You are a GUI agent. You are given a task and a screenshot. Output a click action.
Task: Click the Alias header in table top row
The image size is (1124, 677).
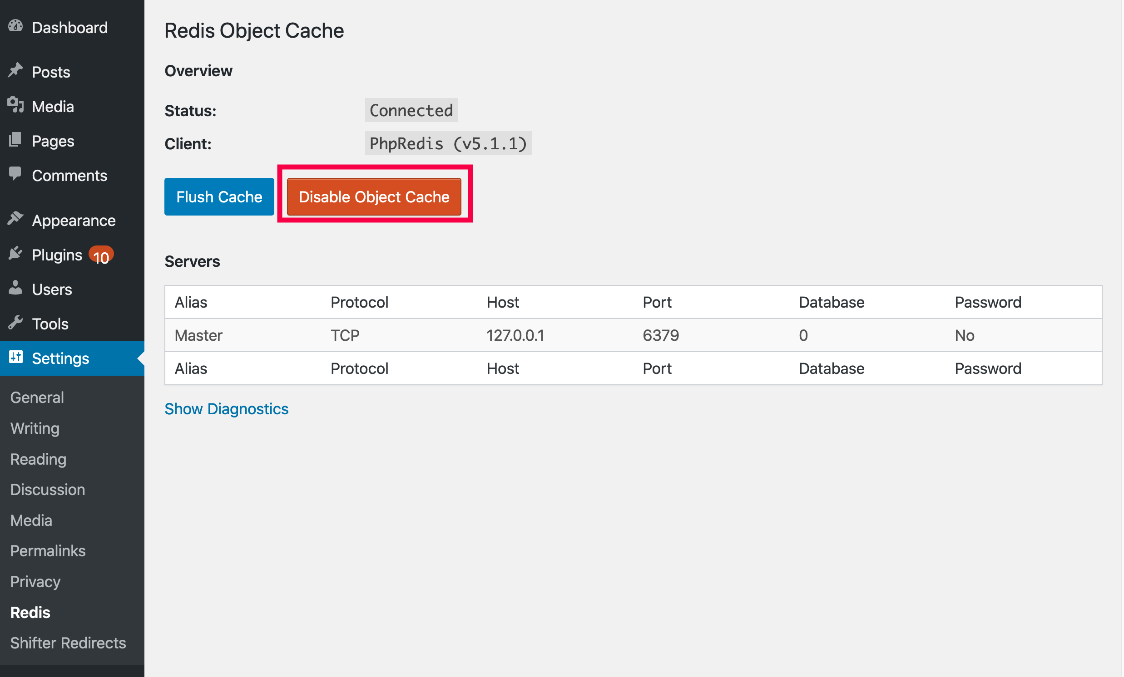[x=191, y=302]
